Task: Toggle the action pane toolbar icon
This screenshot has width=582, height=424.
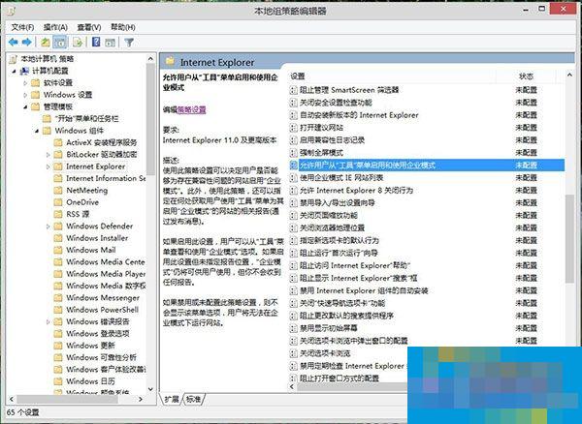Action: coord(110,43)
